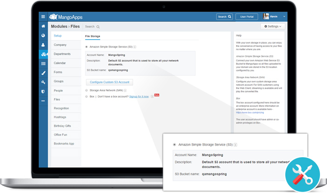Click the S3 Bucket name value qamangospring

[x=118, y=70]
